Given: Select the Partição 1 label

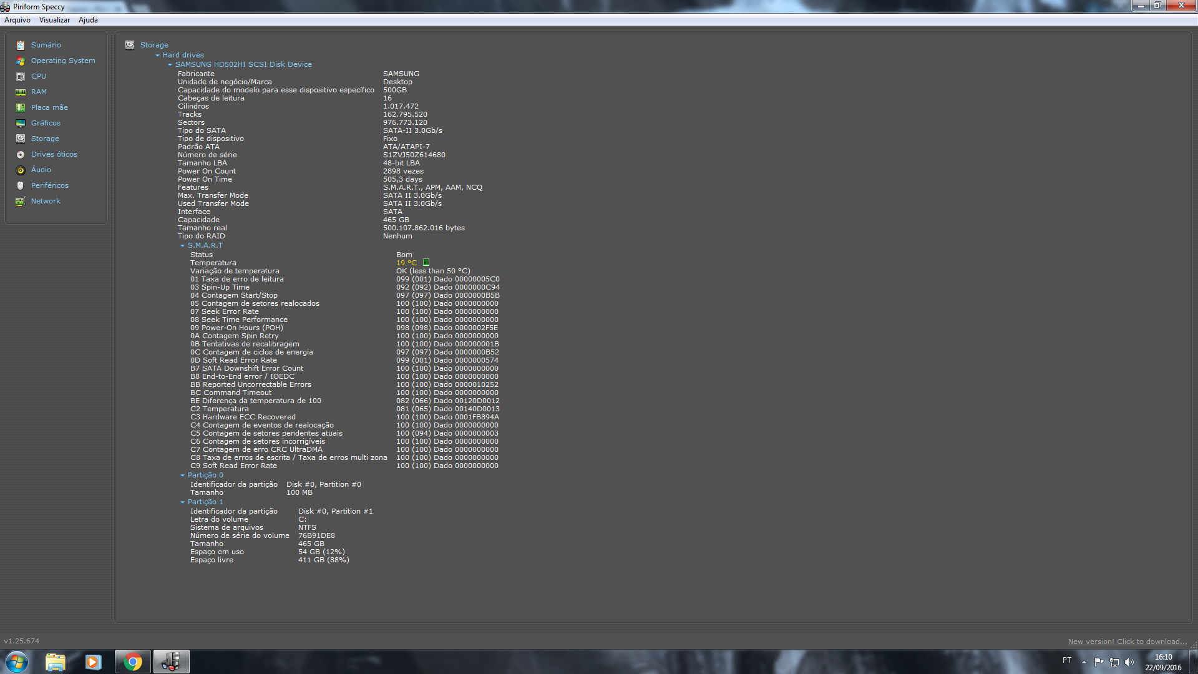Looking at the screenshot, I should [205, 502].
